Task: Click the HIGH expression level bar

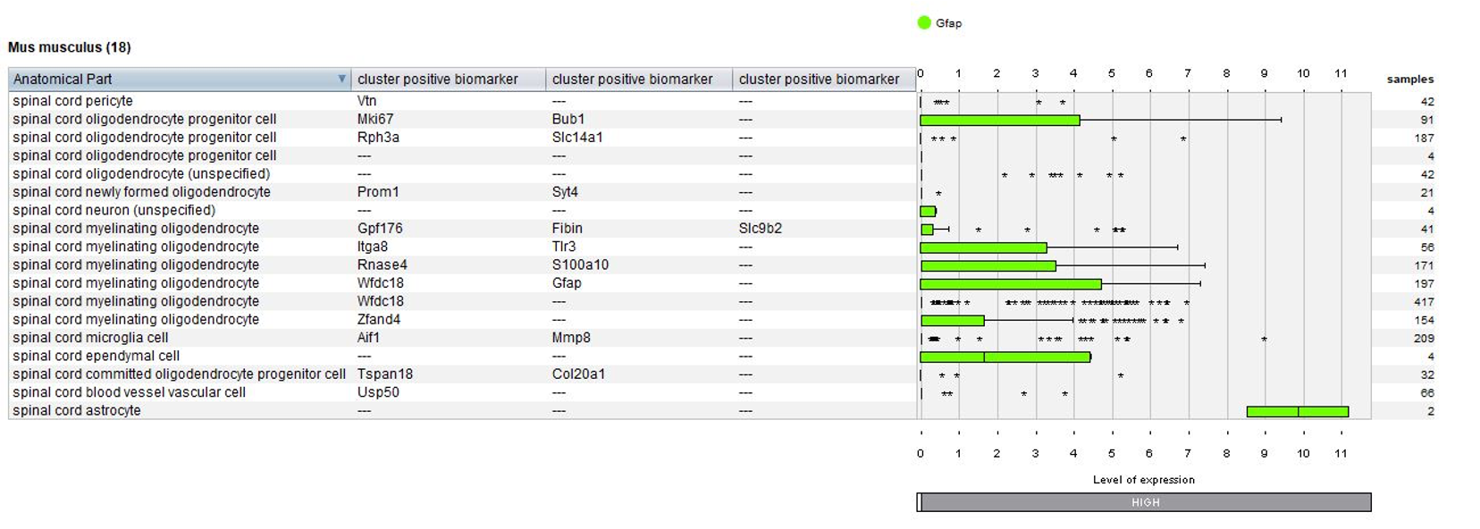Action: pos(1144,502)
